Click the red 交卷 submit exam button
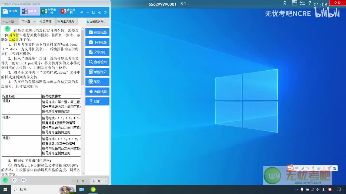The image size is (346, 194). click(x=337, y=3)
